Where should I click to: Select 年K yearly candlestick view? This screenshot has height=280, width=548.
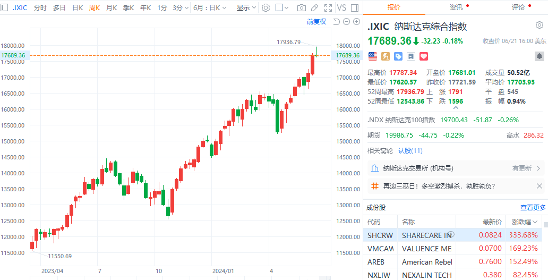point(145,7)
